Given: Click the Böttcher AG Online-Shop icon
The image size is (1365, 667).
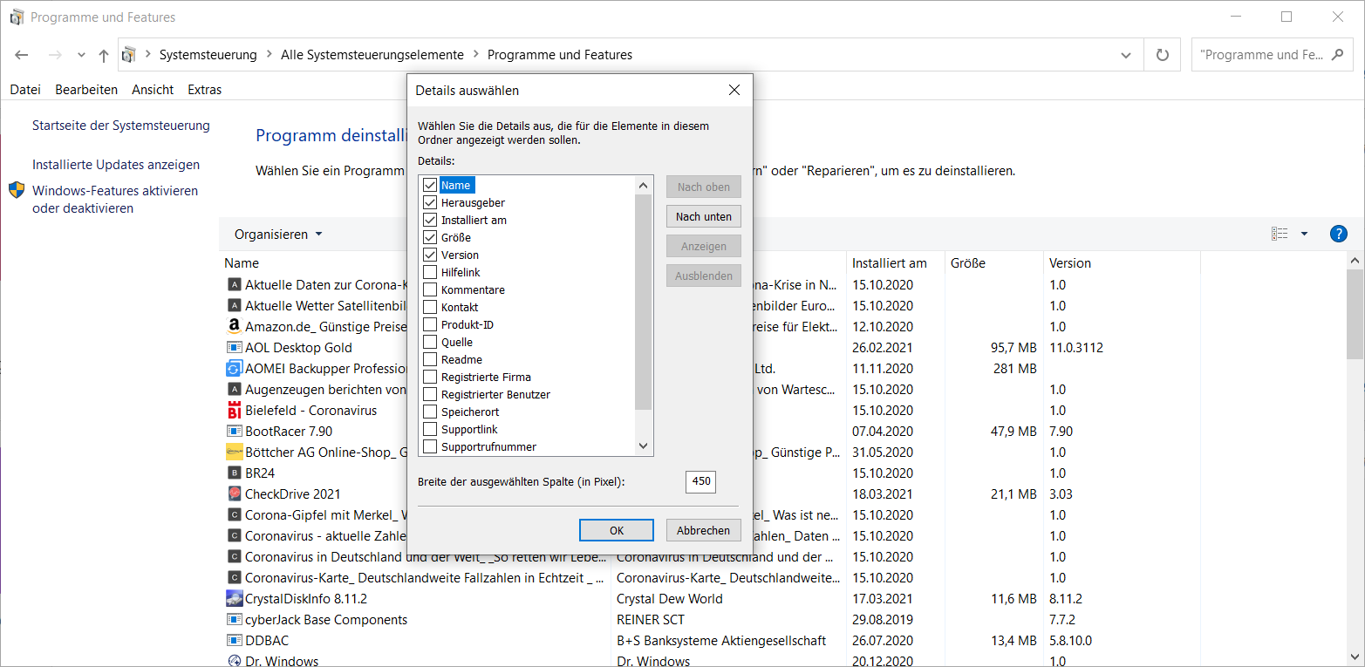Looking at the screenshot, I should [x=234, y=453].
